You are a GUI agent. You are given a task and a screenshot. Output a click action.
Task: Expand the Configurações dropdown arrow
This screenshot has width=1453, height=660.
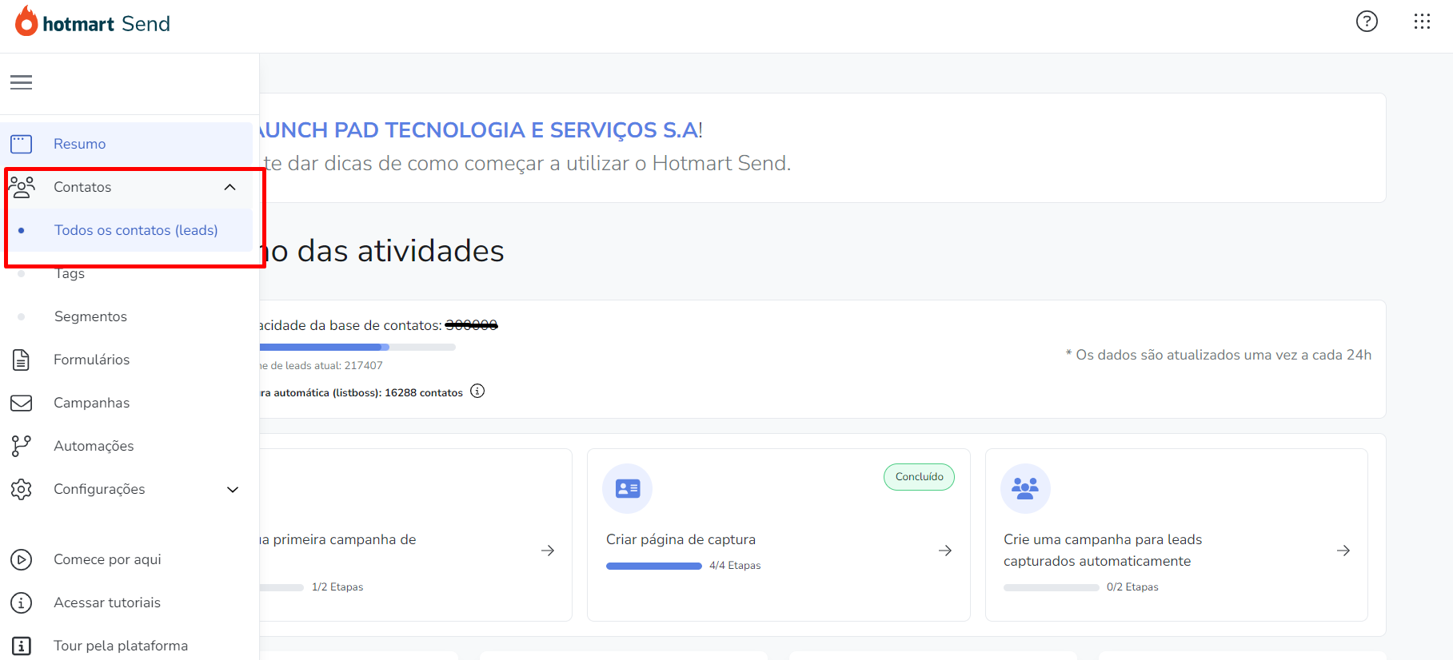pos(233,489)
